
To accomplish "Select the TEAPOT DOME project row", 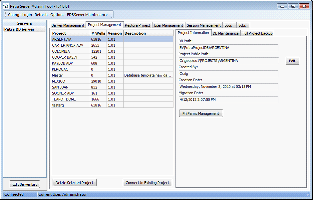I will coord(64,99).
